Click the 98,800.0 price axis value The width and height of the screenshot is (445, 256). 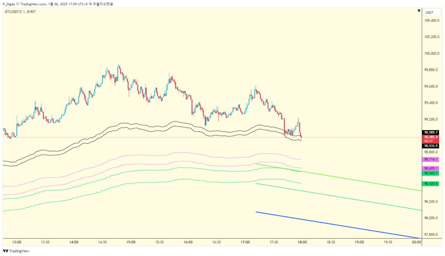coord(431,152)
